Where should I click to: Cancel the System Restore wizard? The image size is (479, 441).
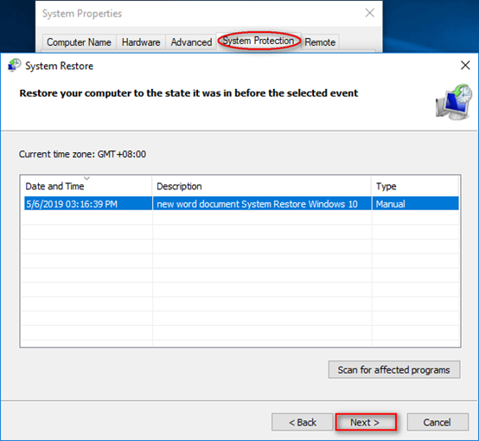tap(437, 422)
